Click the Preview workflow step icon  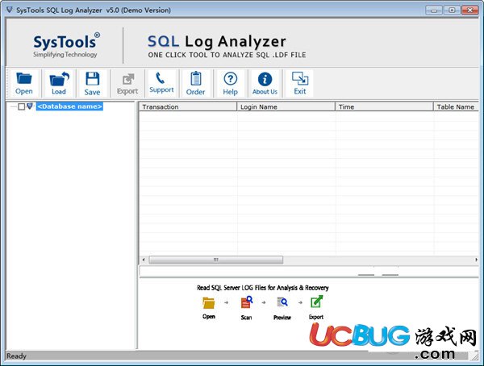[x=282, y=302]
